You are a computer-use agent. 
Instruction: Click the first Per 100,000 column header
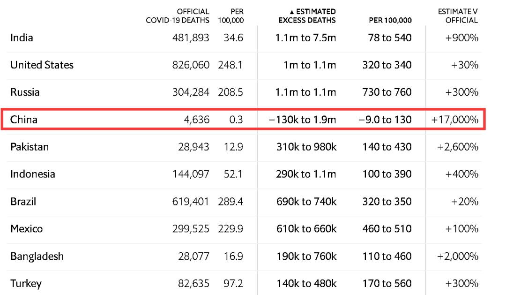coord(231,16)
